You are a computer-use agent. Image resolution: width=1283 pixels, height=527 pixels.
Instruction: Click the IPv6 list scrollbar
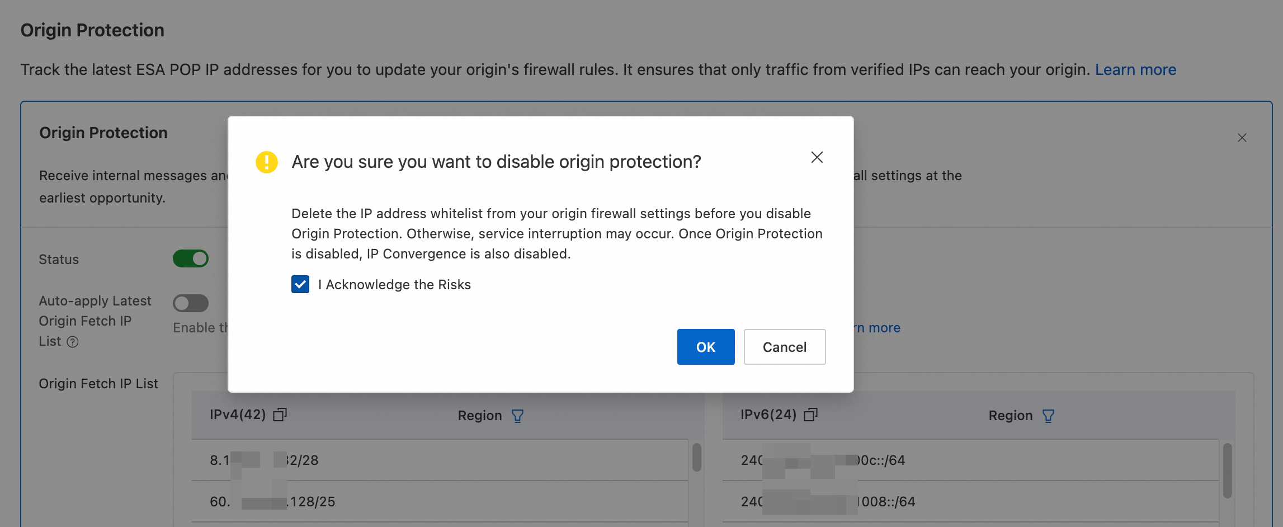[x=1228, y=470]
